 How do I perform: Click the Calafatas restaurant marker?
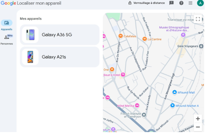(x=120, y=36)
